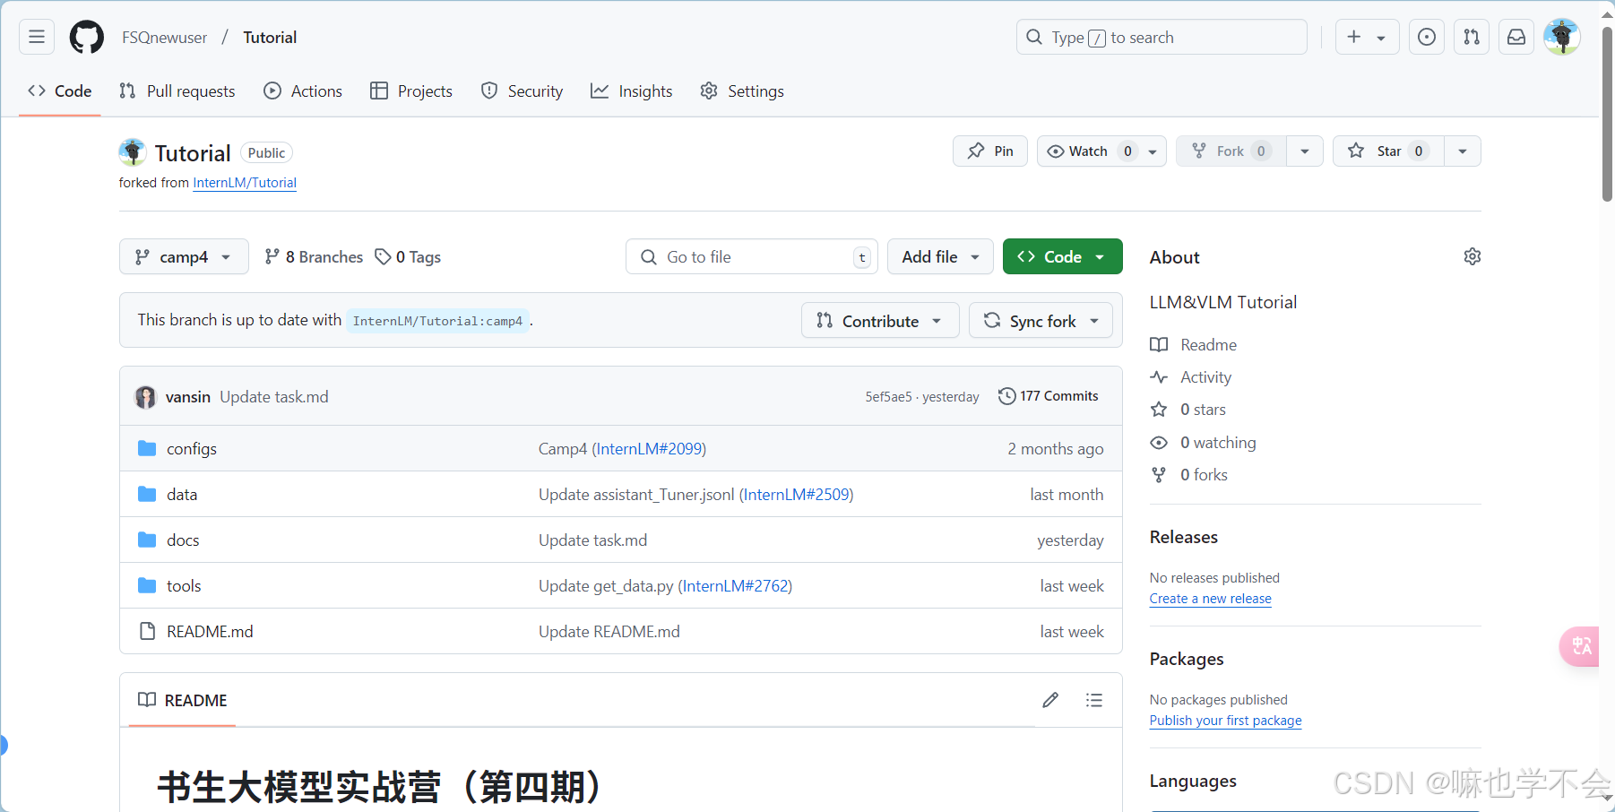Switch to the Code tab
The width and height of the screenshot is (1615, 812).
click(x=60, y=91)
